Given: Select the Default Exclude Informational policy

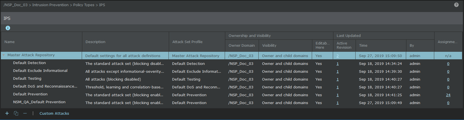Looking at the screenshot, I should 232,71.
